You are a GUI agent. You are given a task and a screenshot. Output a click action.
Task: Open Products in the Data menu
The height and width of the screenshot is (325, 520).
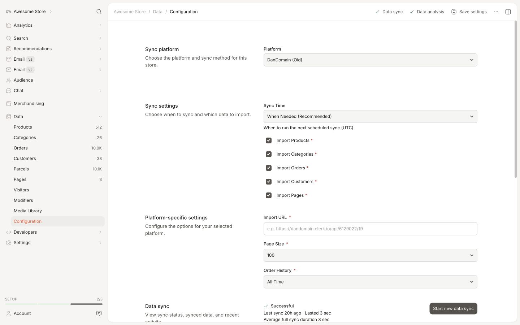58,127
